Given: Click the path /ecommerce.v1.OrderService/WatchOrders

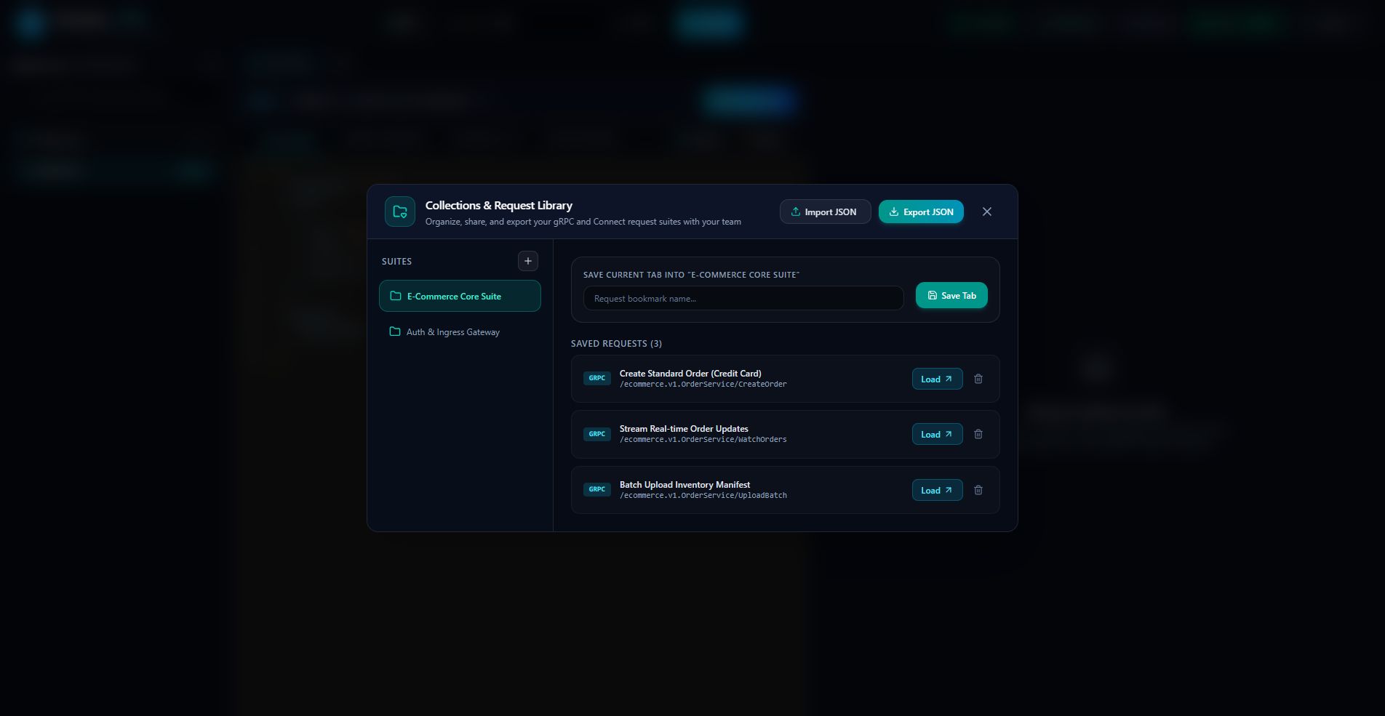Looking at the screenshot, I should [703, 439].
